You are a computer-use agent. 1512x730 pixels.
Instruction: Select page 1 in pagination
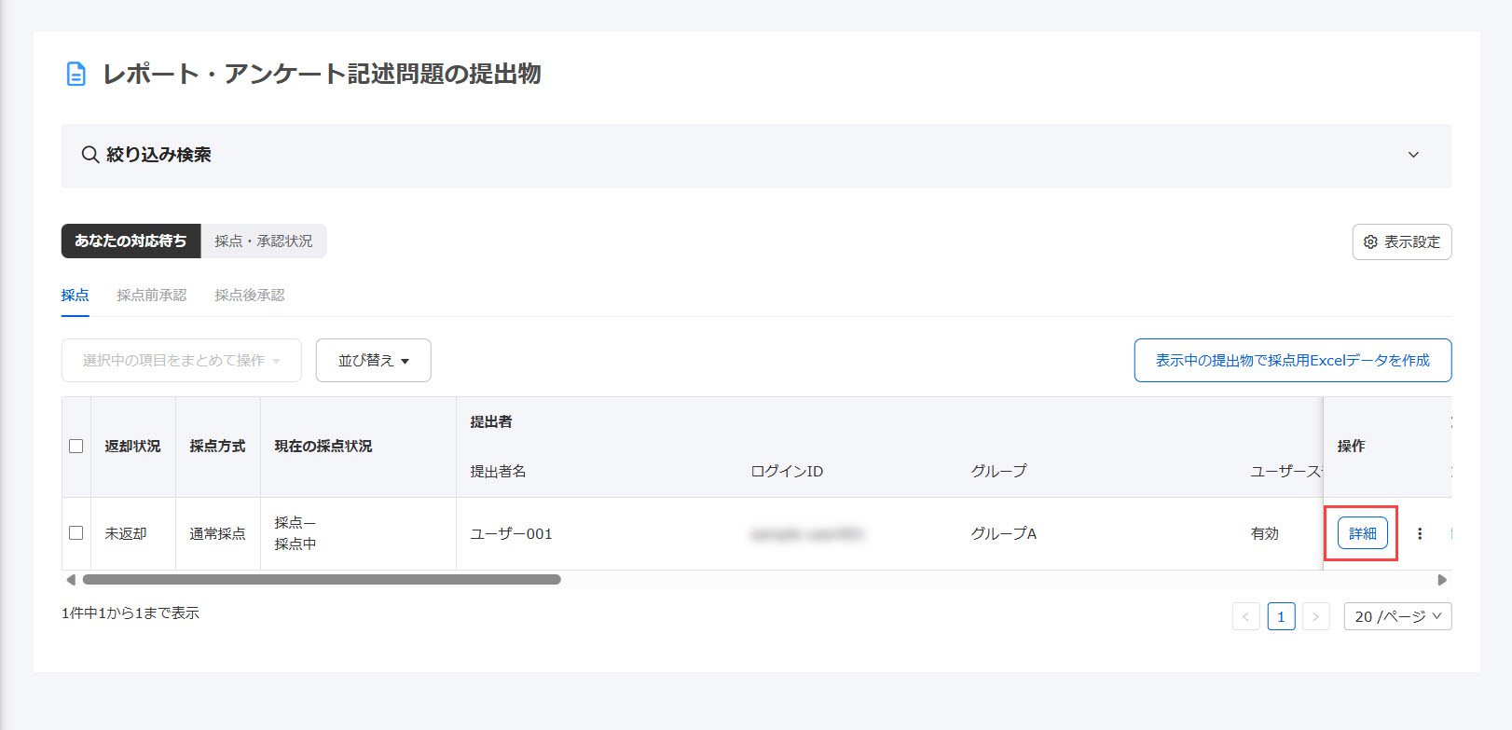(1281, 617)
